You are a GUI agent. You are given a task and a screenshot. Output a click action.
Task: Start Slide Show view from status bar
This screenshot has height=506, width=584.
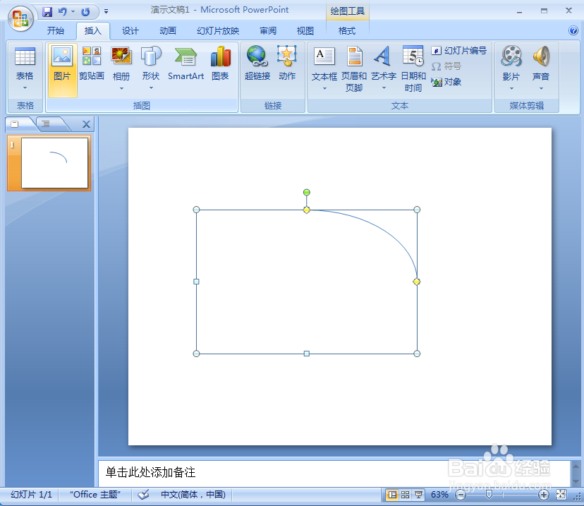[418, 495]
